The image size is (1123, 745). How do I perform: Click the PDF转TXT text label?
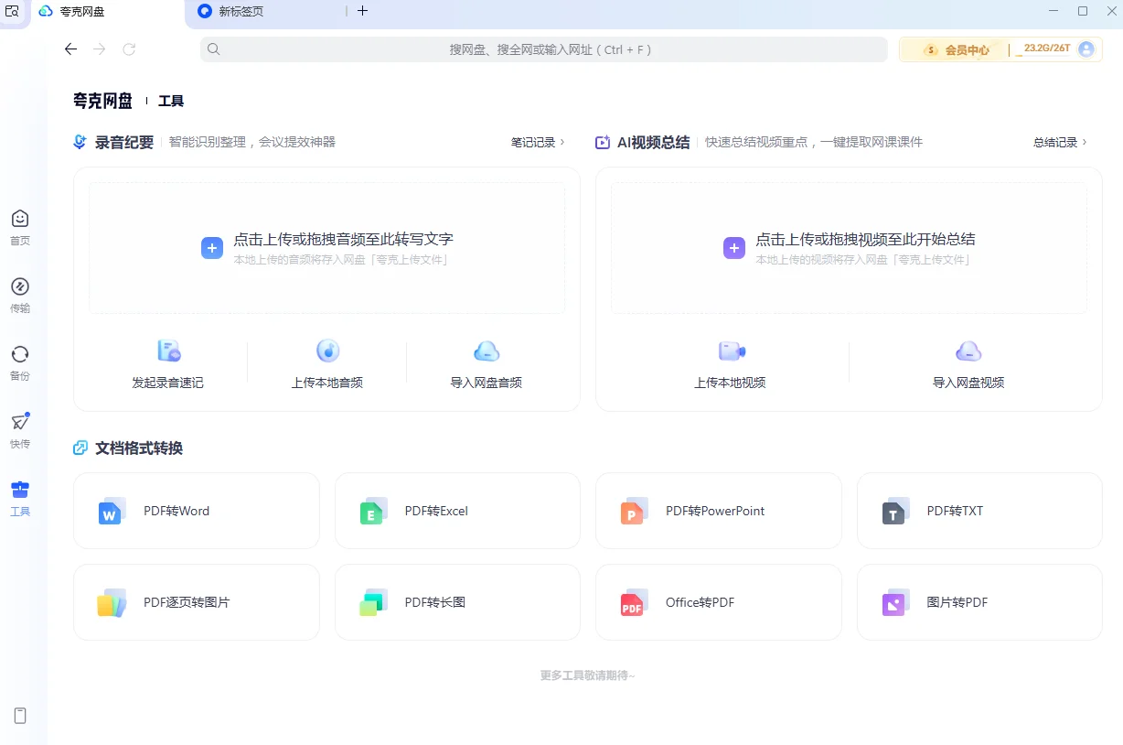955,511
